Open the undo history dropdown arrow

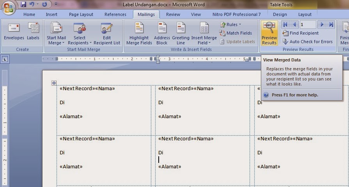pyautogui.click(x=37, y=4)
